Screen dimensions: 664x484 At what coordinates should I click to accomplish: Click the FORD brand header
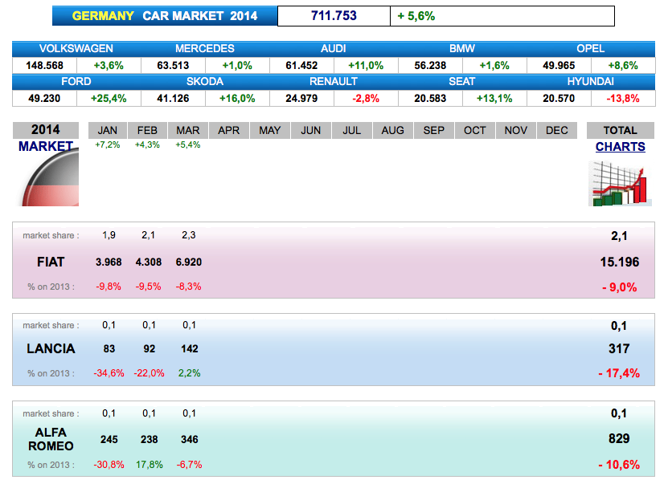[76, 82]
